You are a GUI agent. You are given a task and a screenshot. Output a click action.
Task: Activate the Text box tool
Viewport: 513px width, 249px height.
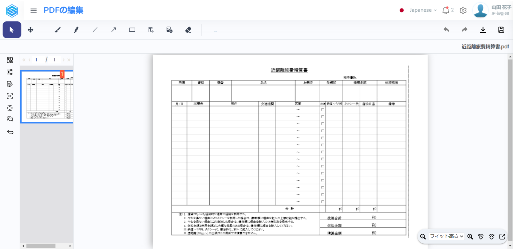click(x=151, y=30)
